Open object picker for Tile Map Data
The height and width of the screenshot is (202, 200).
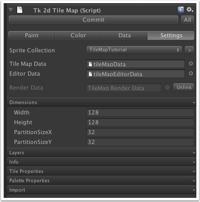(x=191, y=64)
